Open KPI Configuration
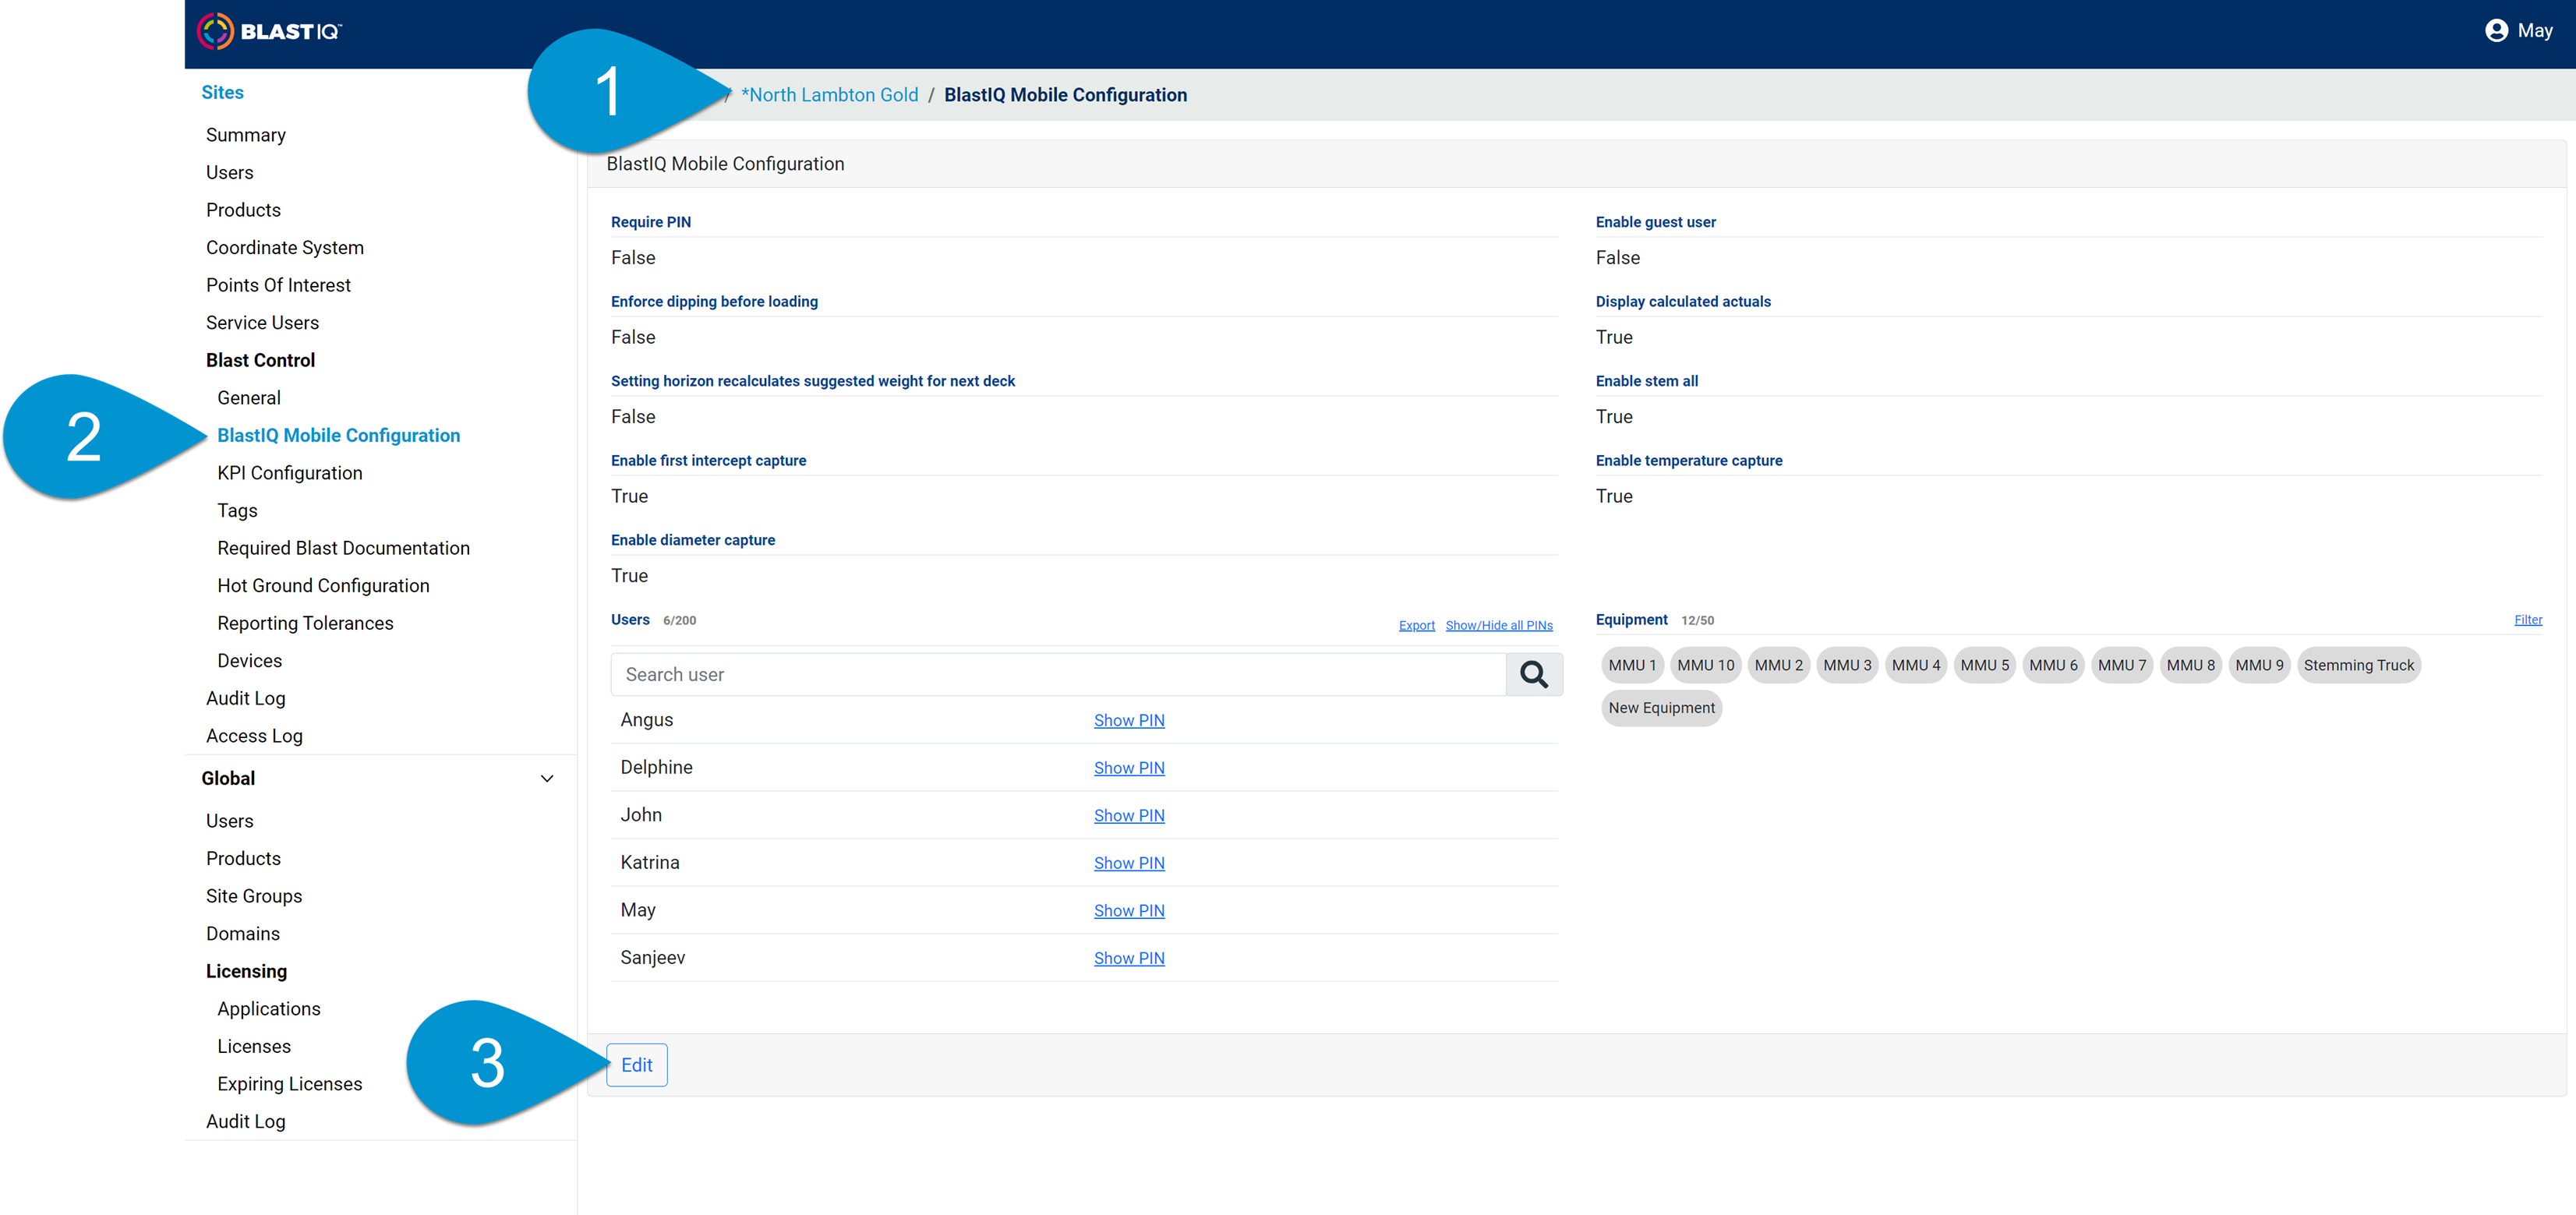 (x=290, y=473)
